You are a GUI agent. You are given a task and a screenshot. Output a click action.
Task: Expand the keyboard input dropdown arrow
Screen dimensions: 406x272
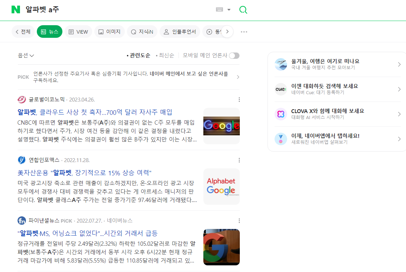(229, 9)
